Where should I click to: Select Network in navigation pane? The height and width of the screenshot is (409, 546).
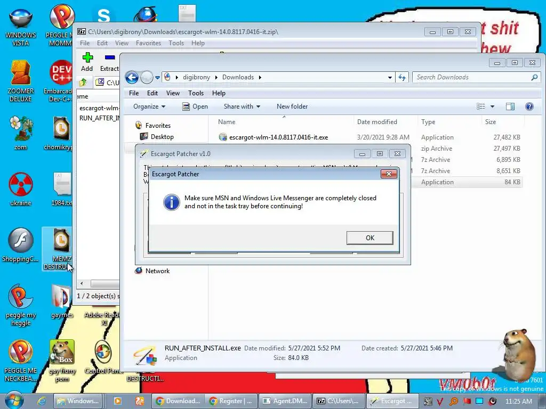click(157, 271)
